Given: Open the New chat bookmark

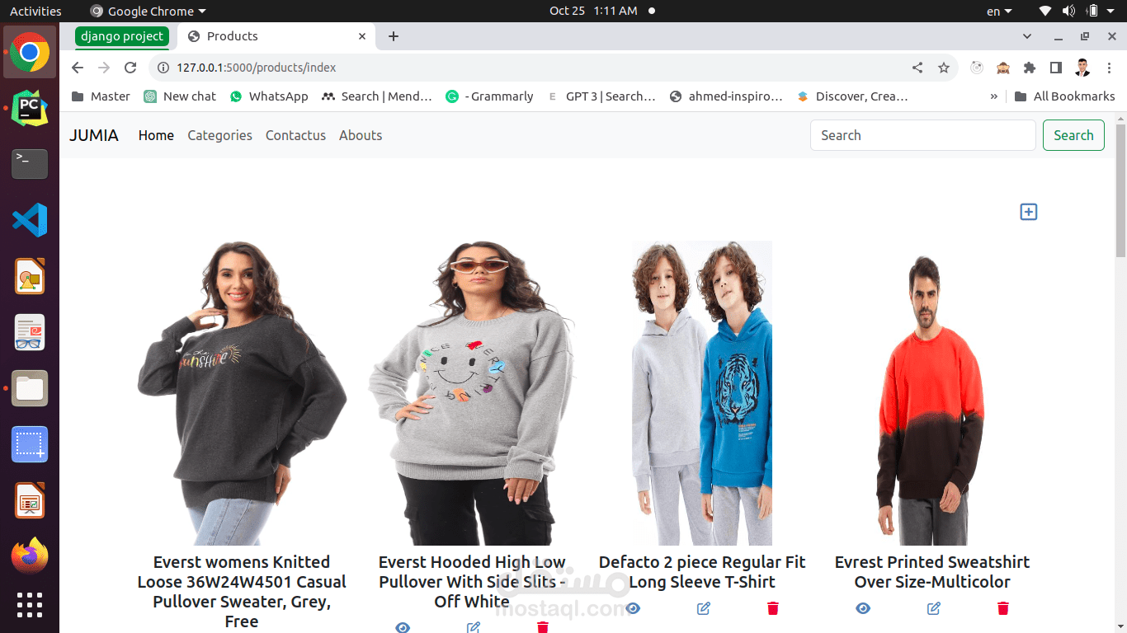Looking at the screenshot, I should click(x=180, y=96).
